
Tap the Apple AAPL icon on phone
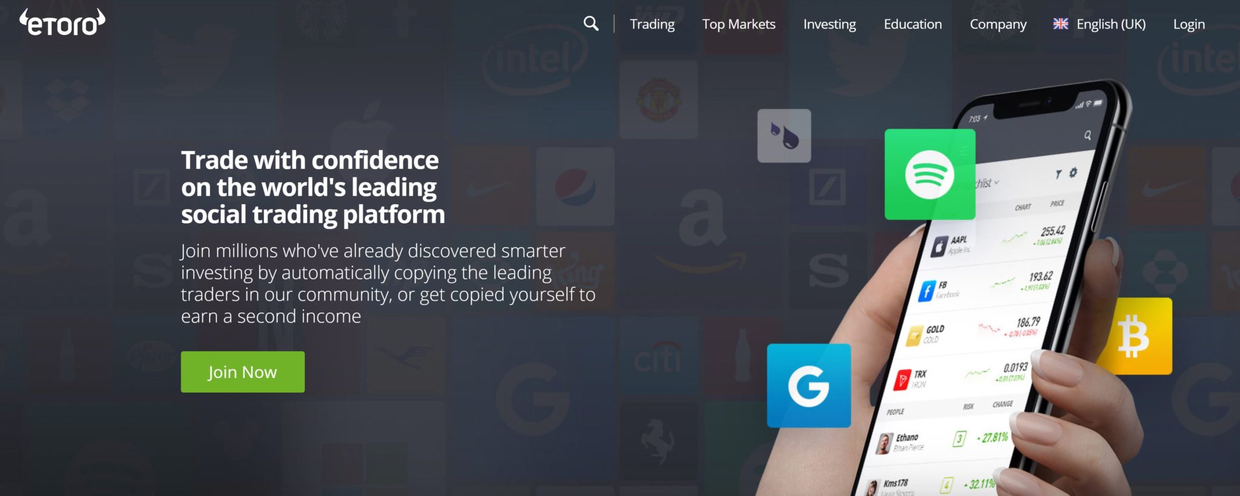pos(938,246)
